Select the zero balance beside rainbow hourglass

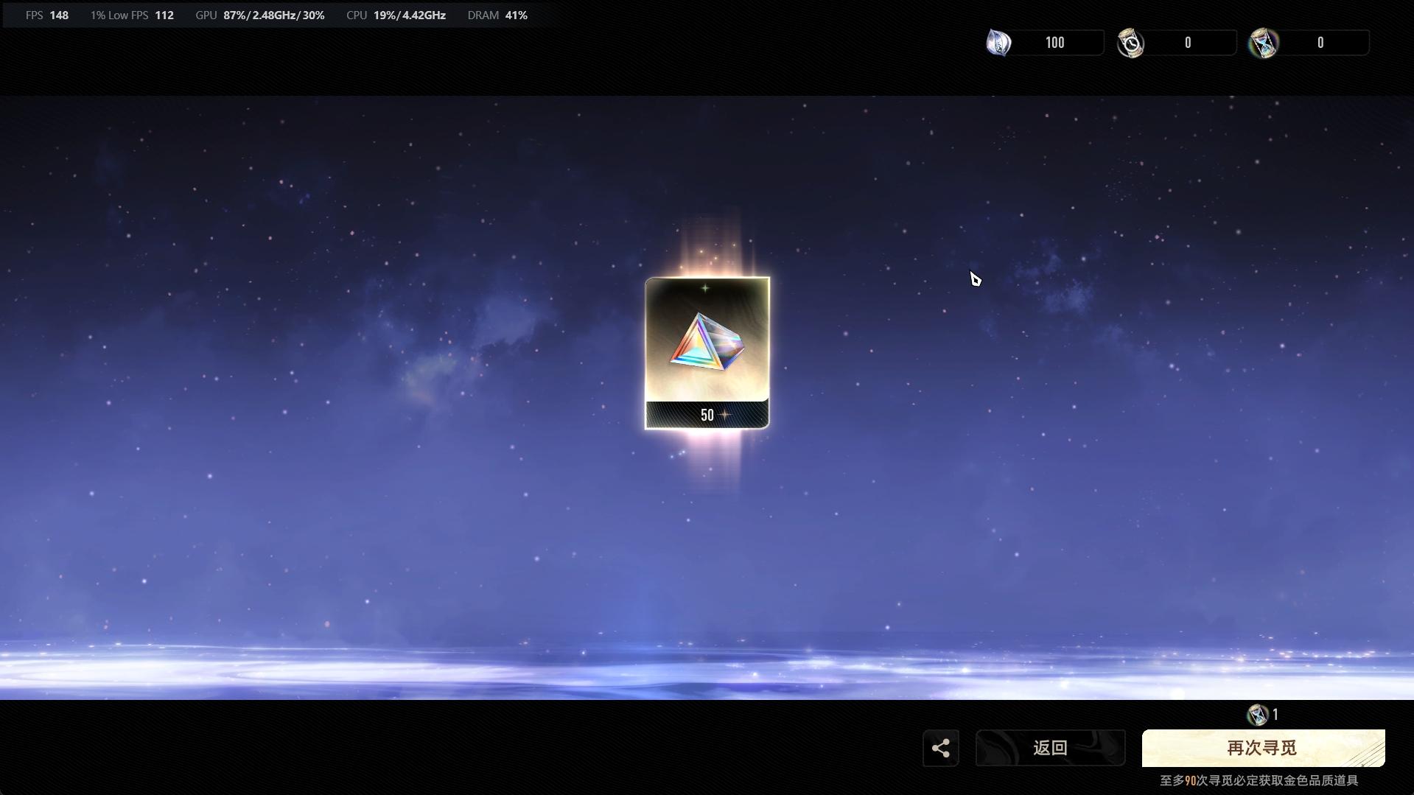pos(1320,43)
